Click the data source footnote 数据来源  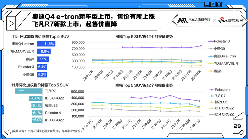(47, 131)
